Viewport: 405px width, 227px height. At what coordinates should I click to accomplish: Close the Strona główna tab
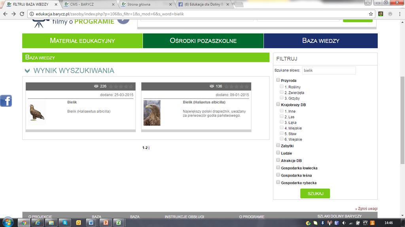click(170, 4)
